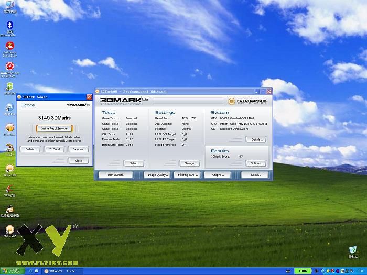Image resolution: width=367 pixels, height=275 pixels.
Task: Click Details under System
Action: click(256, 140)
